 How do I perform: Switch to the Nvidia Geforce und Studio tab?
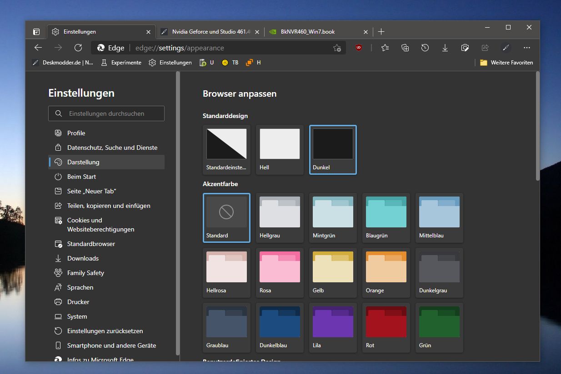210,32
